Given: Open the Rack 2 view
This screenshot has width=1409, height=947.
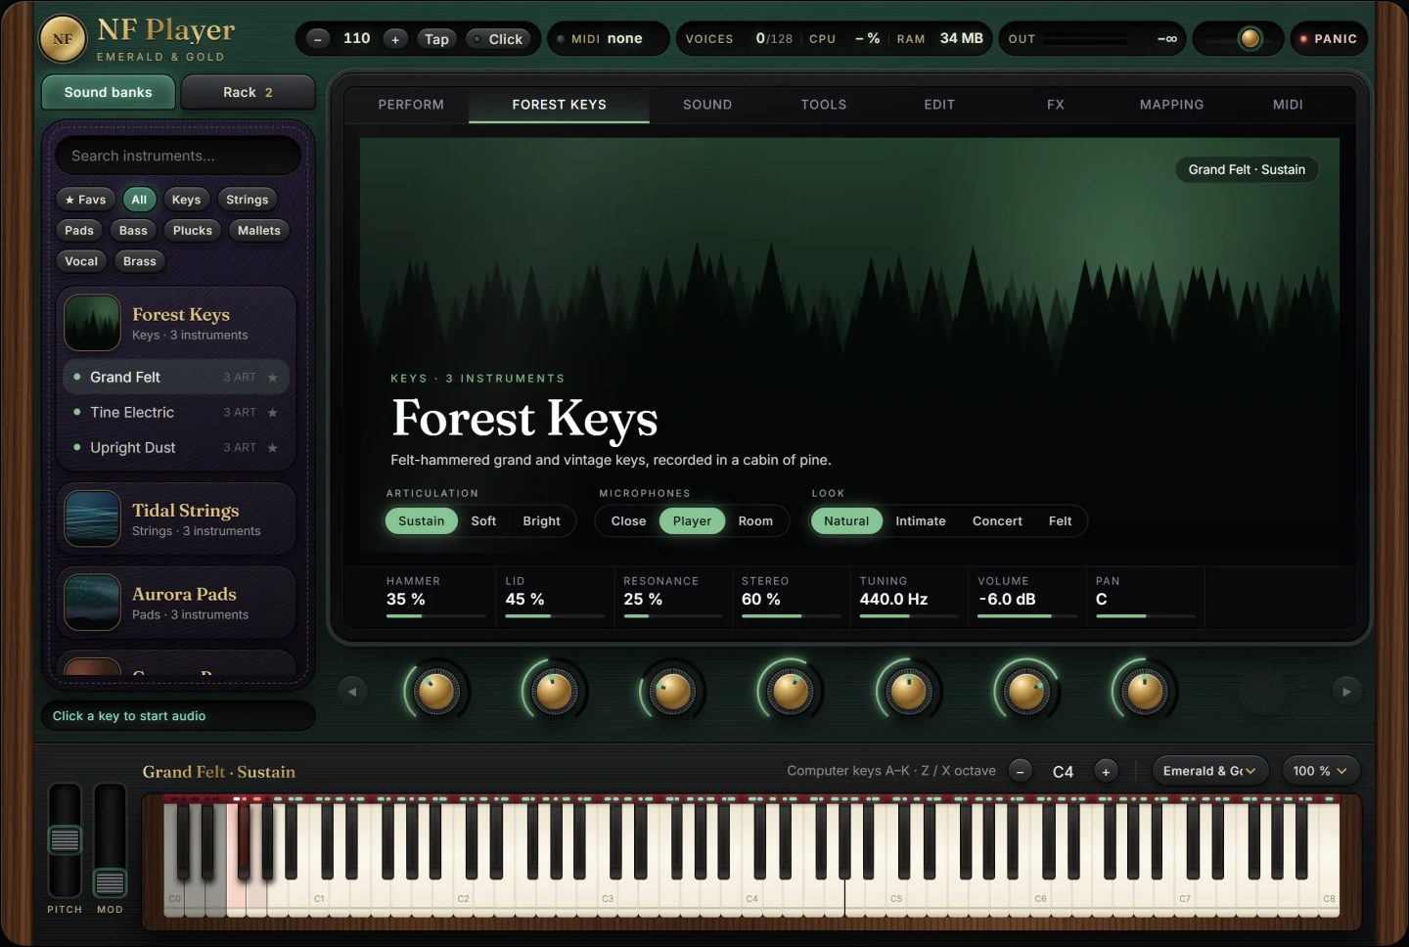Looking at the screenshot, I should coord(248,92).
